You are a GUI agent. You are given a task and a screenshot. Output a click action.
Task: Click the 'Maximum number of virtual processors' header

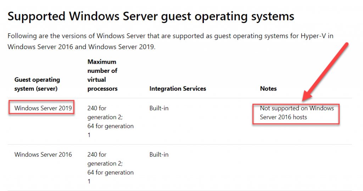pyautogui.click(x=102, y=75)
